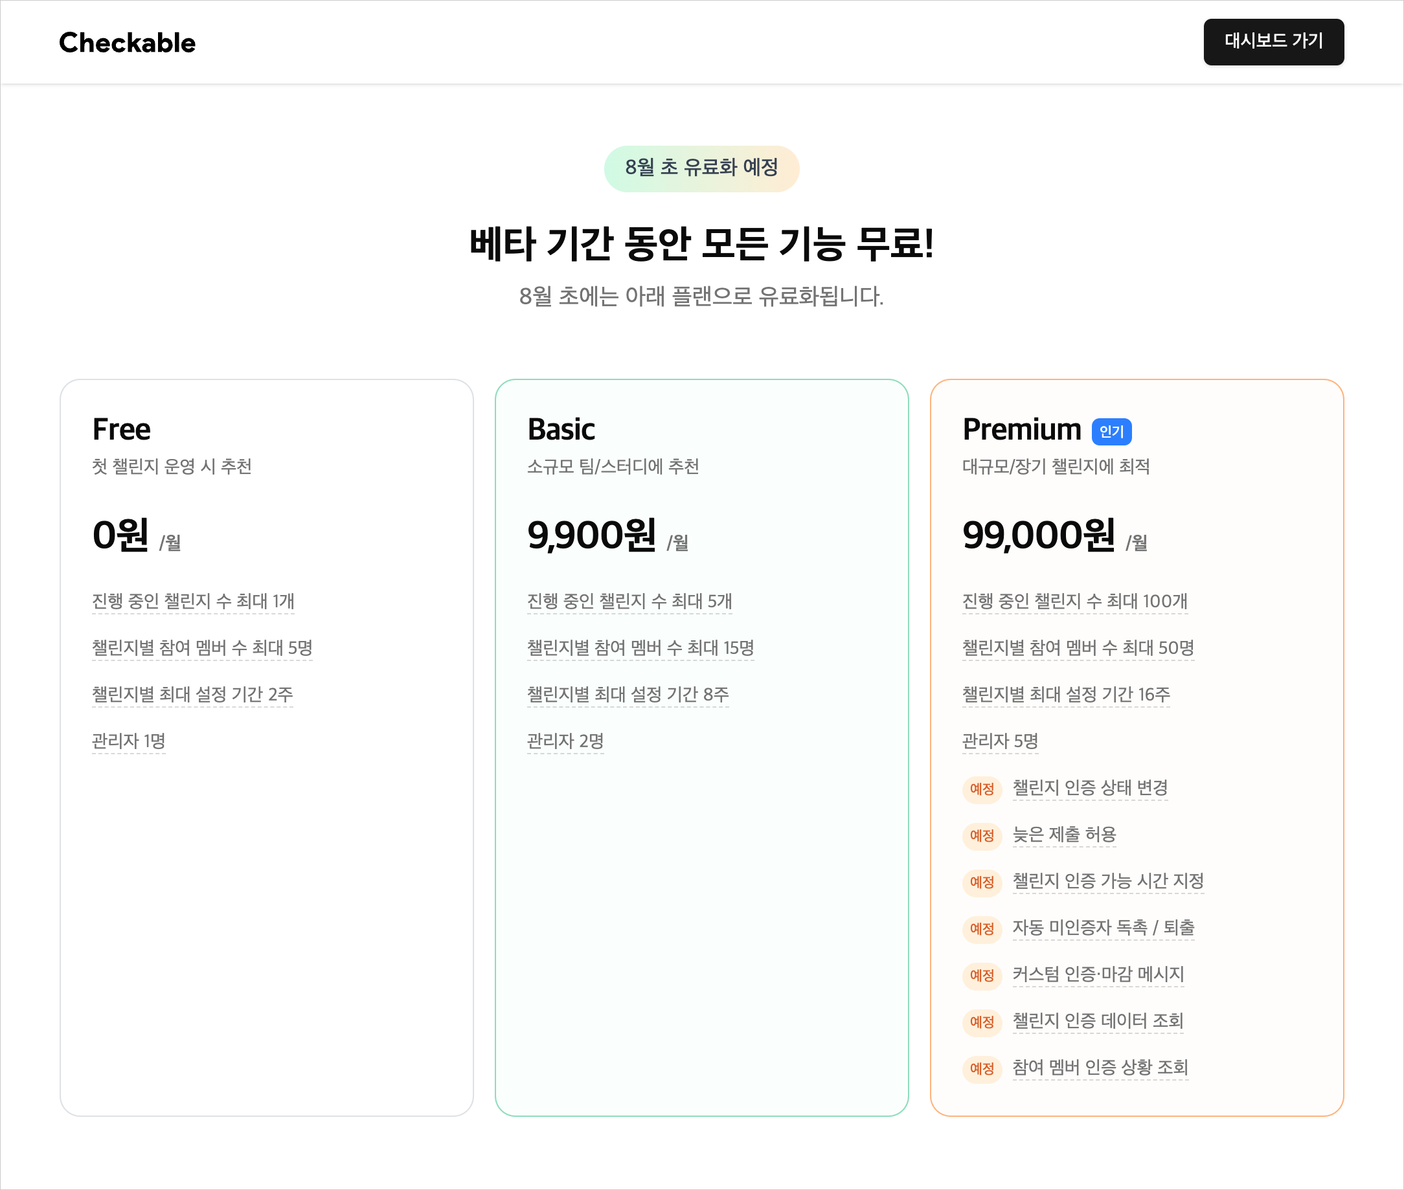
Task: Click 예정 badge beside 참여 멤버 인증 상황 조회
Action: click(982, 1068)
